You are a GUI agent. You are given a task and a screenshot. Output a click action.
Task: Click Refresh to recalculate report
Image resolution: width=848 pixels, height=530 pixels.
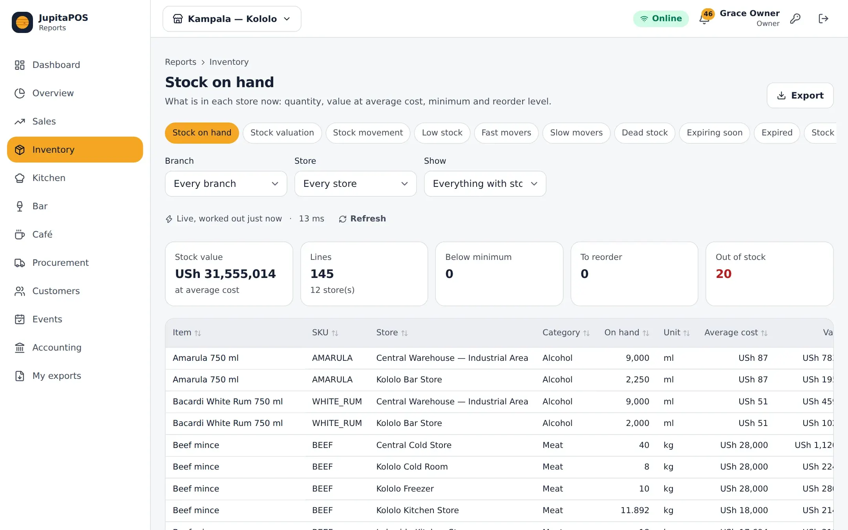[362, 219]
